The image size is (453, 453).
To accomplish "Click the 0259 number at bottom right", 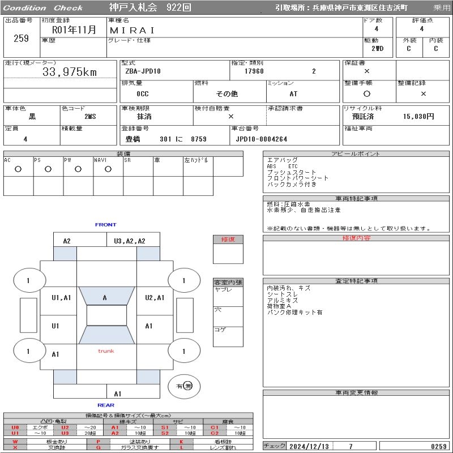I will pyautogui.click(x=438, y=446).
